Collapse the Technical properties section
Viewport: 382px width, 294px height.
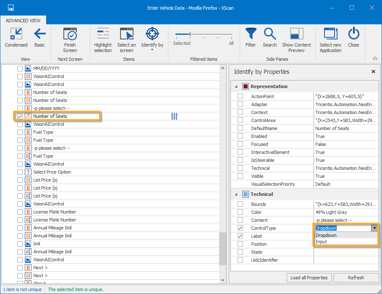click(235, 194)
